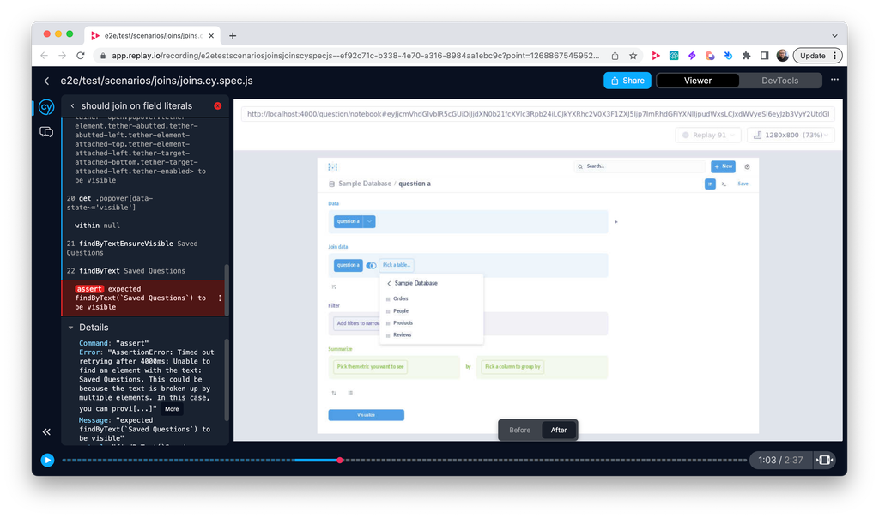Click the Cypress test panel icon
This screenshot has width=879, height=518.
[x=46, y=107]
